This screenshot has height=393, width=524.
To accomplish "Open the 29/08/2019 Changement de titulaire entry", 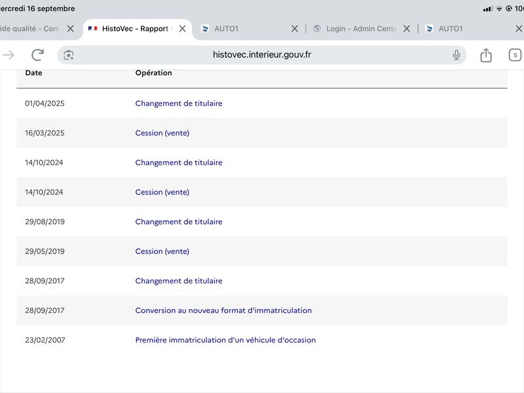I will click(x=179, y=221).
